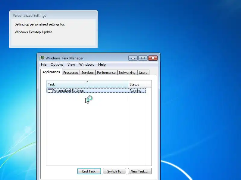The height and width of the screenshot is (180, 241).
Task: Switch to the Users tab
Action: [x=143, y=73]
